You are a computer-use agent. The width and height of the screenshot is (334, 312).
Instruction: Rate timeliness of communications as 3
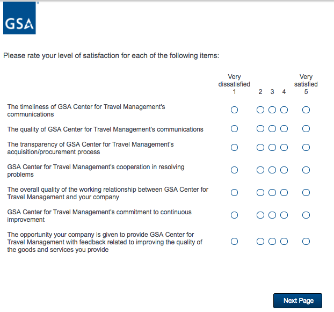[272, 110]
